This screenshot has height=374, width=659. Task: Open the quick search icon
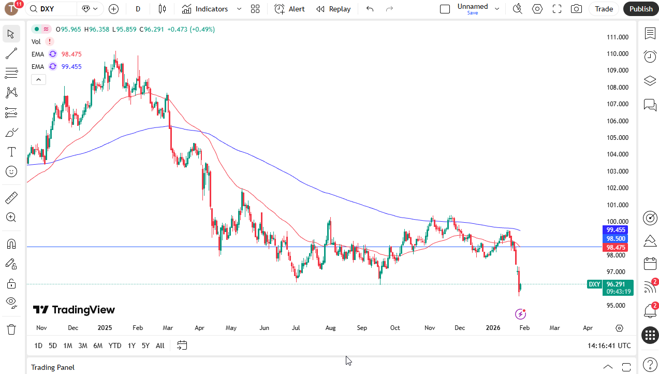coord(517,9)
